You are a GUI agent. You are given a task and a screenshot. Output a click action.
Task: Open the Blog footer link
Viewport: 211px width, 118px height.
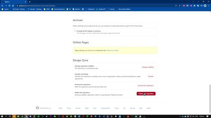coord(141,108)
